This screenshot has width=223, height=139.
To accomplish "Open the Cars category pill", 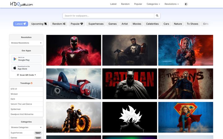I will pyautogui.click(x=166, y=24).
